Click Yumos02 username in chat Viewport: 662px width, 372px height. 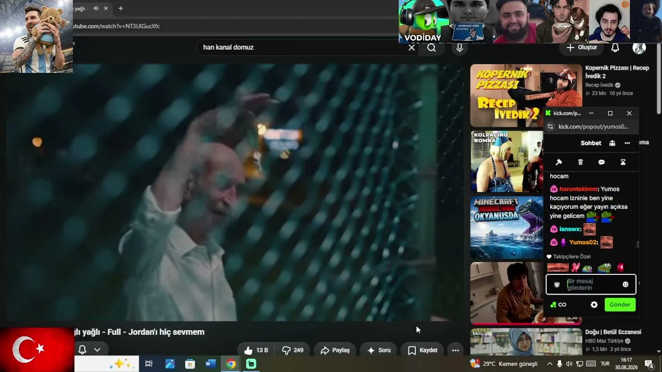(x=583, y=242)
